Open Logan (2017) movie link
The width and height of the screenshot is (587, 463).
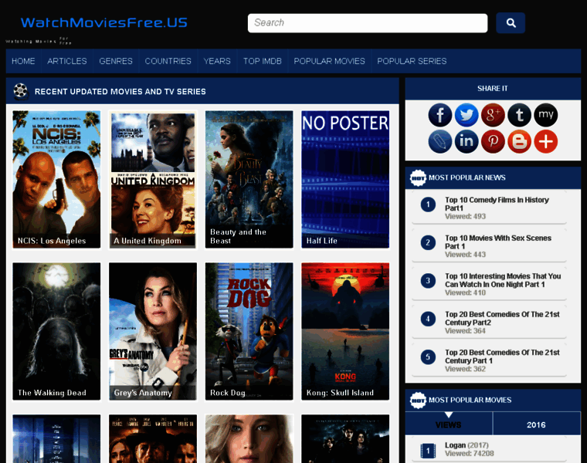tap(467, 445)
